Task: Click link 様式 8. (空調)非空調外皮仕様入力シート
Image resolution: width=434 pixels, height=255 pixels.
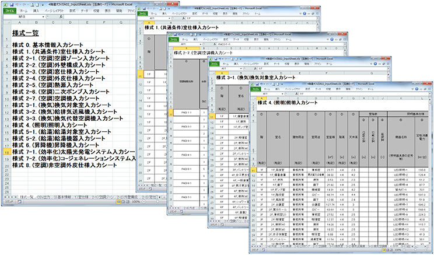Action: pos(65,165)
